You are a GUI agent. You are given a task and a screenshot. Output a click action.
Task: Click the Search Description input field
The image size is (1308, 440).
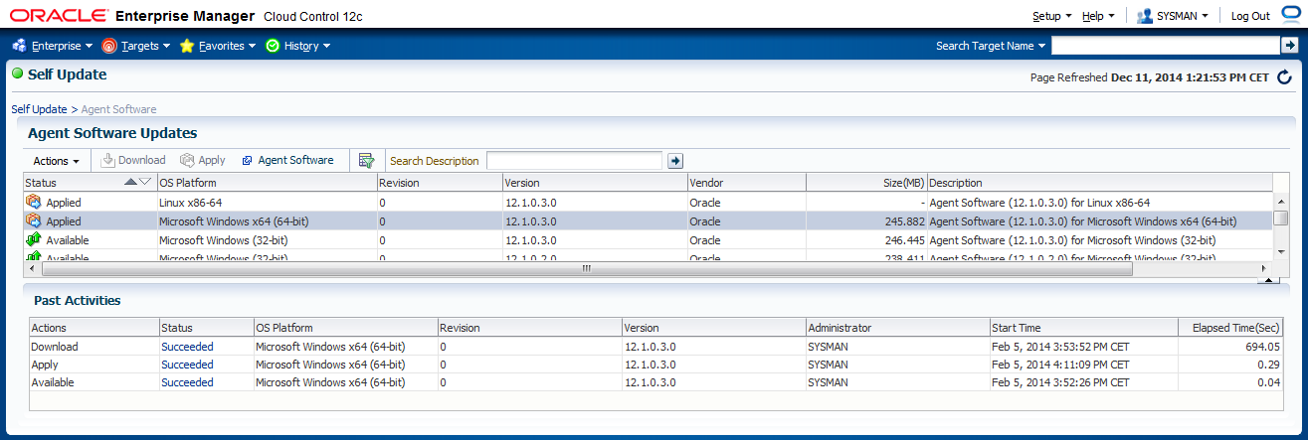click(x=574, y=161)
